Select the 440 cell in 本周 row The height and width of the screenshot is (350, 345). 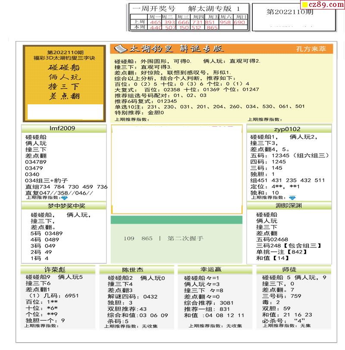click(155, 28)
